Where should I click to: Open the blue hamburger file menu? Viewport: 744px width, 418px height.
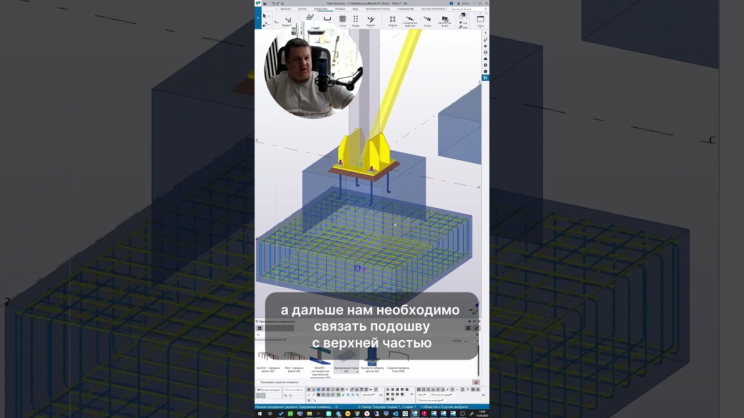click(x=257, y=18)
